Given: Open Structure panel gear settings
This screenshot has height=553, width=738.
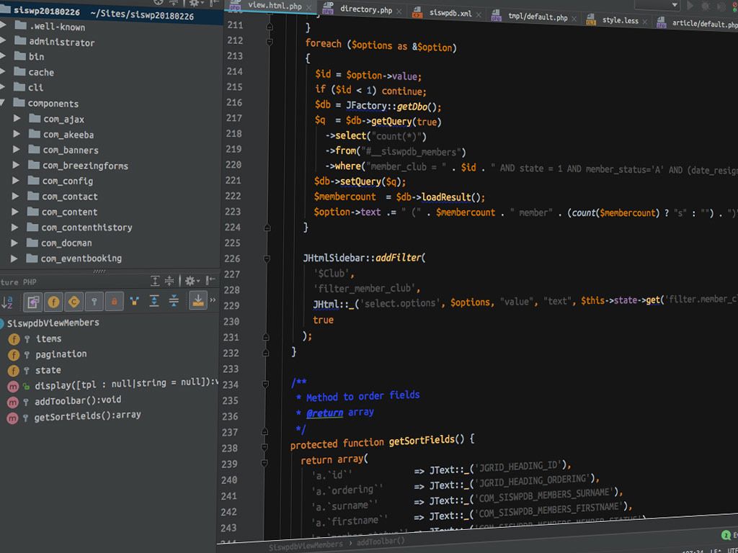Looking at the screenshot, I should pos(190,281).
